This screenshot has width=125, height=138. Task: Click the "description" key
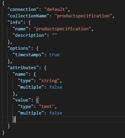pos(30,35)
